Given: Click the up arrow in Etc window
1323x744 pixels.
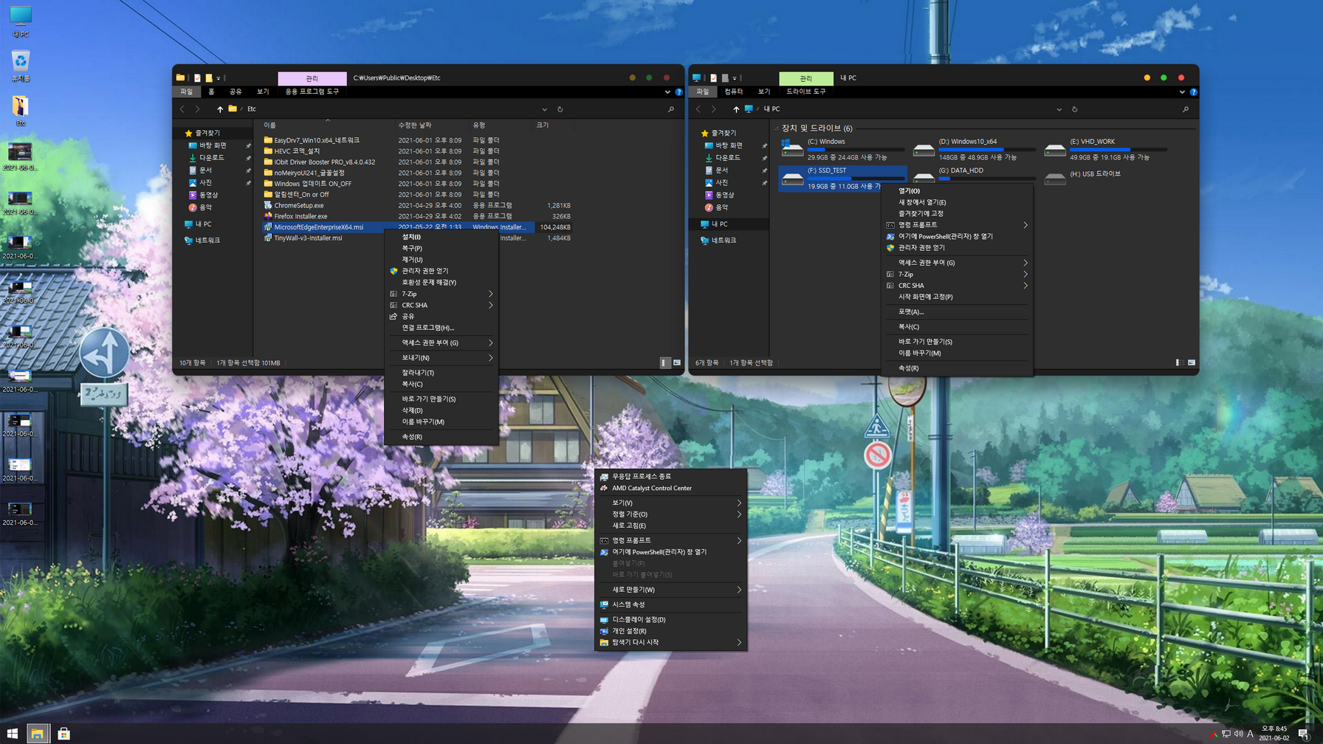Looking at the screenshot, I should 219,108.
